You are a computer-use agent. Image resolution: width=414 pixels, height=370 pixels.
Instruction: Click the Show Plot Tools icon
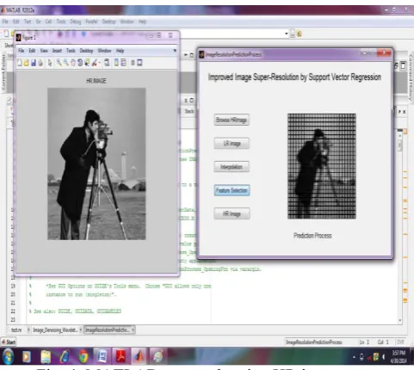tap(139, 63)
